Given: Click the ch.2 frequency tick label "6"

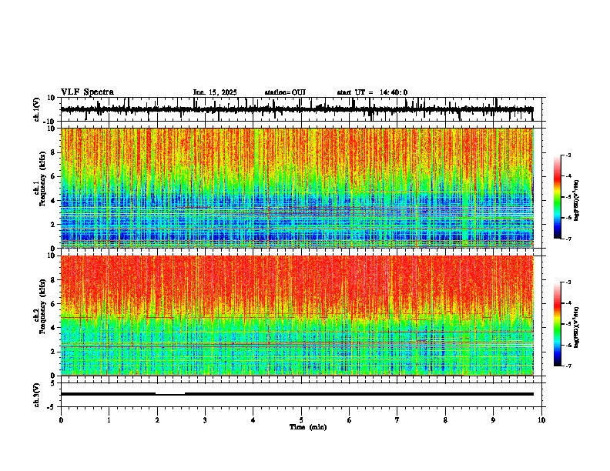Looking at the screenshot, I should (53, 304).
